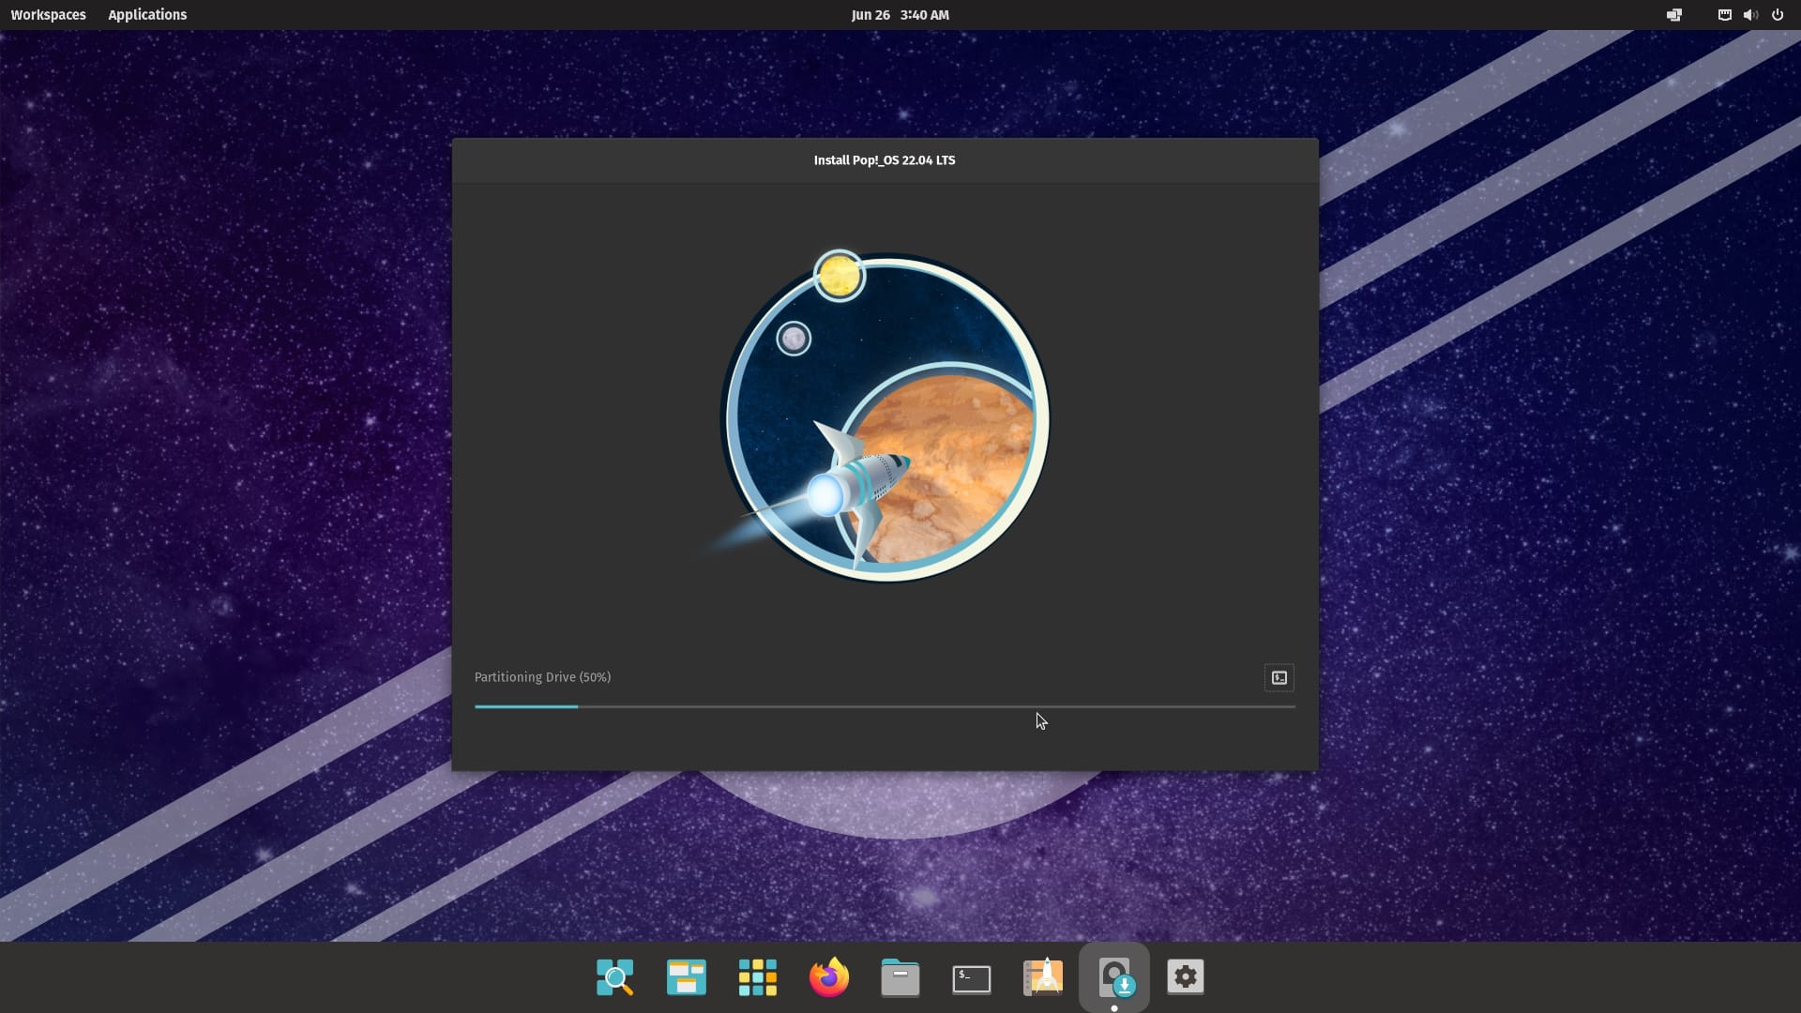Show the installer terminal log output
Viewport: 1801px width, 1013px height.
1279,677
